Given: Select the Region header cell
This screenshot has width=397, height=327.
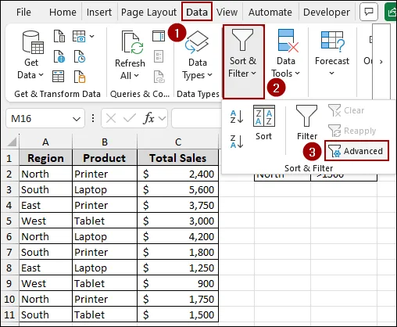Looking at the screenshot, I should coord(45,158).
